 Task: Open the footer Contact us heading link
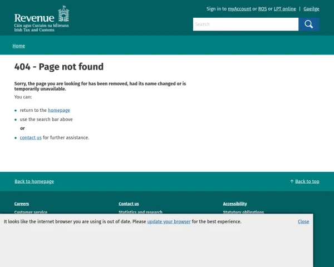coord(129,204)
